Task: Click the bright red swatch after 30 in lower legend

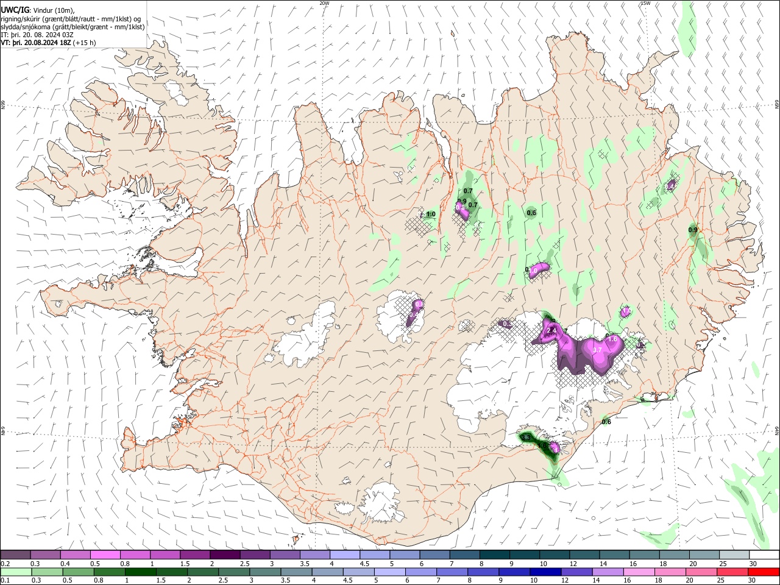Action: pos(764,572)
